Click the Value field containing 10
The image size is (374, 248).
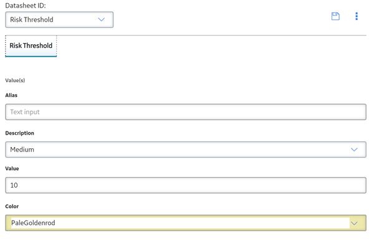186,185
